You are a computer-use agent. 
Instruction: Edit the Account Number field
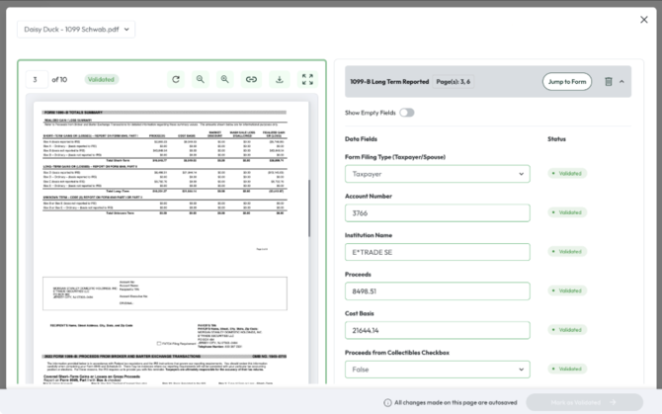click(438, 213)
